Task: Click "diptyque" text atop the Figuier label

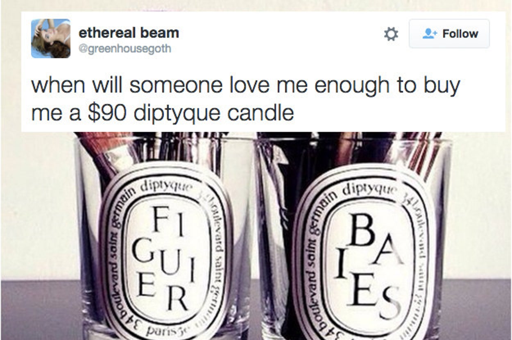Action: 166,187
